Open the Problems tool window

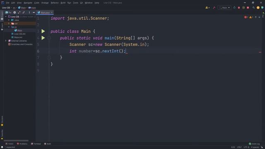coord(22,144)
